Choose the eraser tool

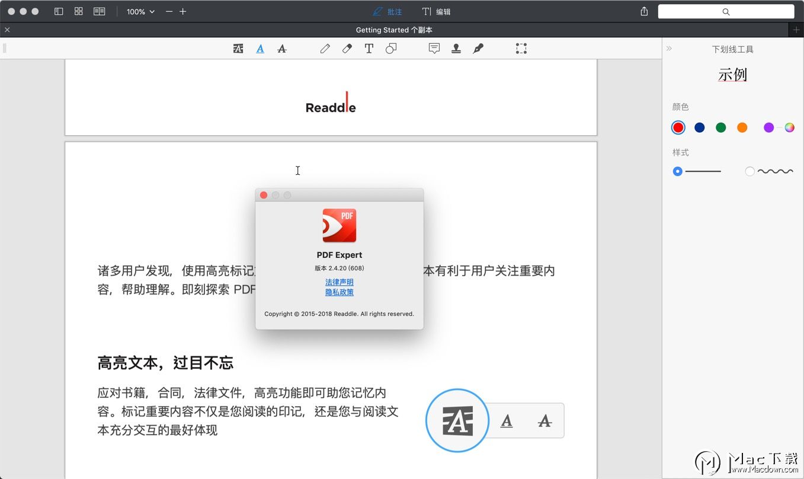click(x=347, y=49)
